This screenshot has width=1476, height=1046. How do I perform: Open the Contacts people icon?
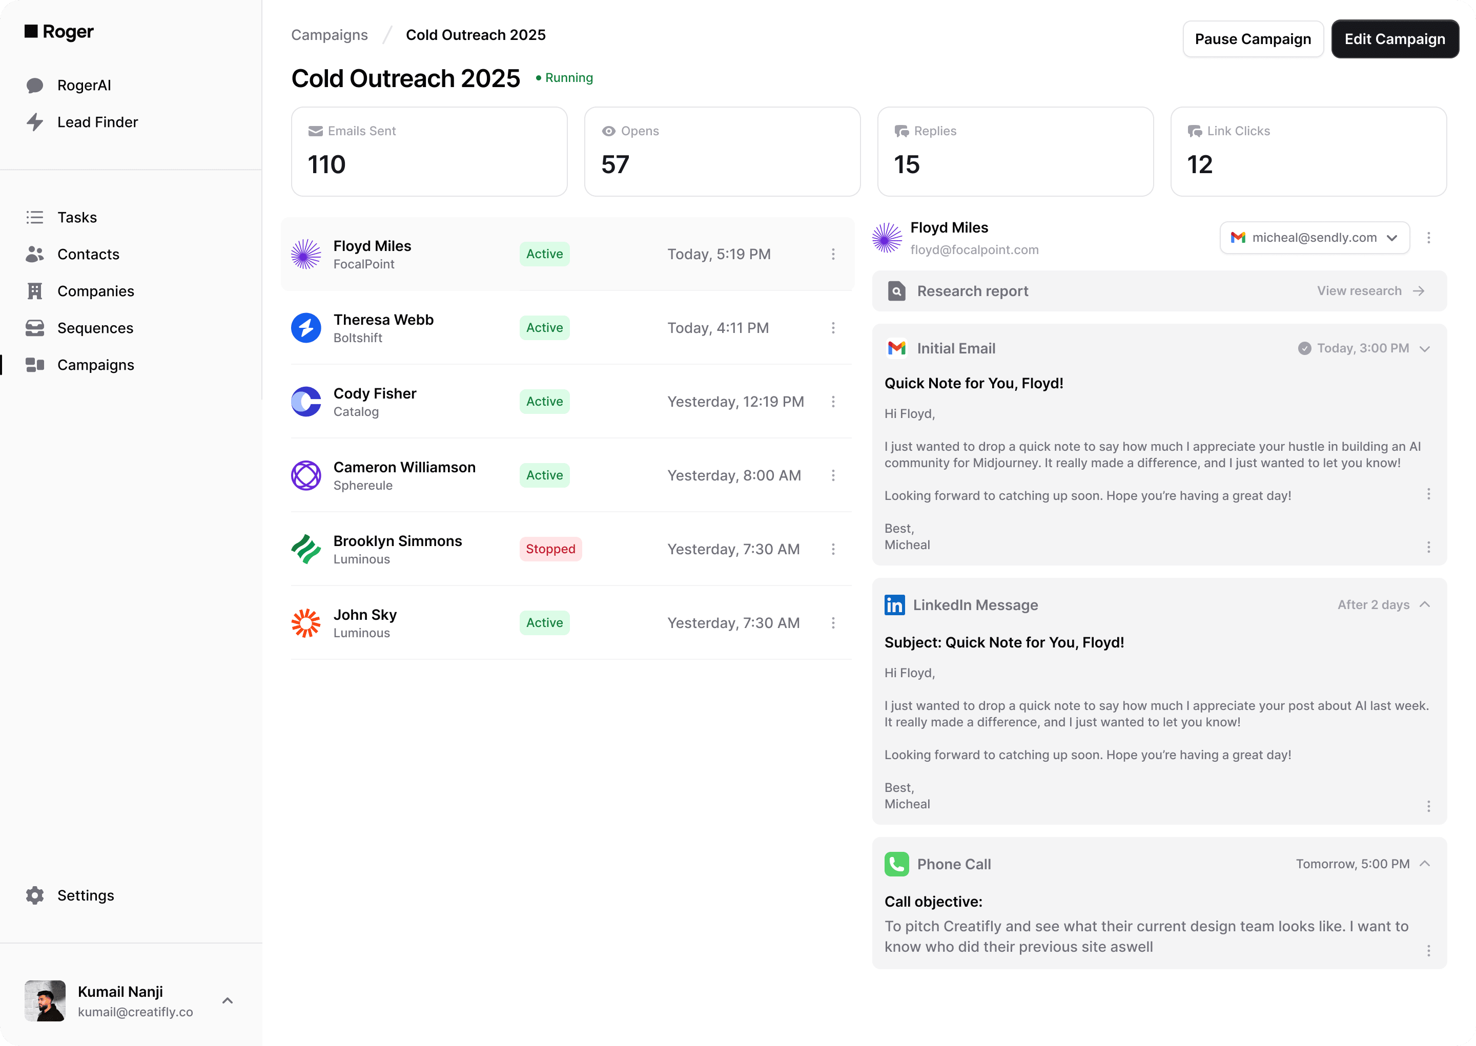point(34,255)
